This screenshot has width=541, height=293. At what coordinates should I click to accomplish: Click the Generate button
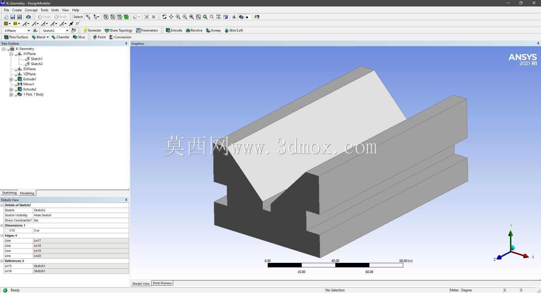pos(92,30)
